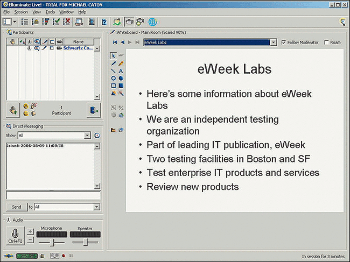Select the outlined ellipse tool
Screen dimensions: 350x262
click(114, 78)
